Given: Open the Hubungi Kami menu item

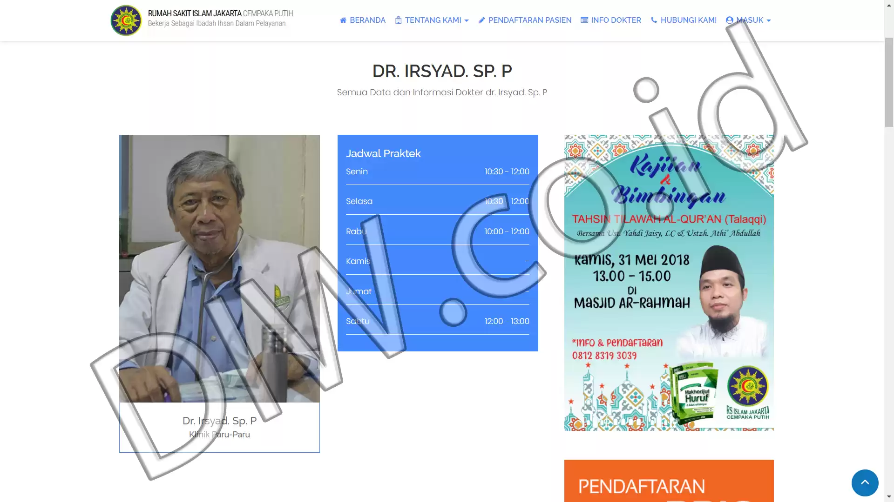Looking at the screenshot, I should [684, 20].
